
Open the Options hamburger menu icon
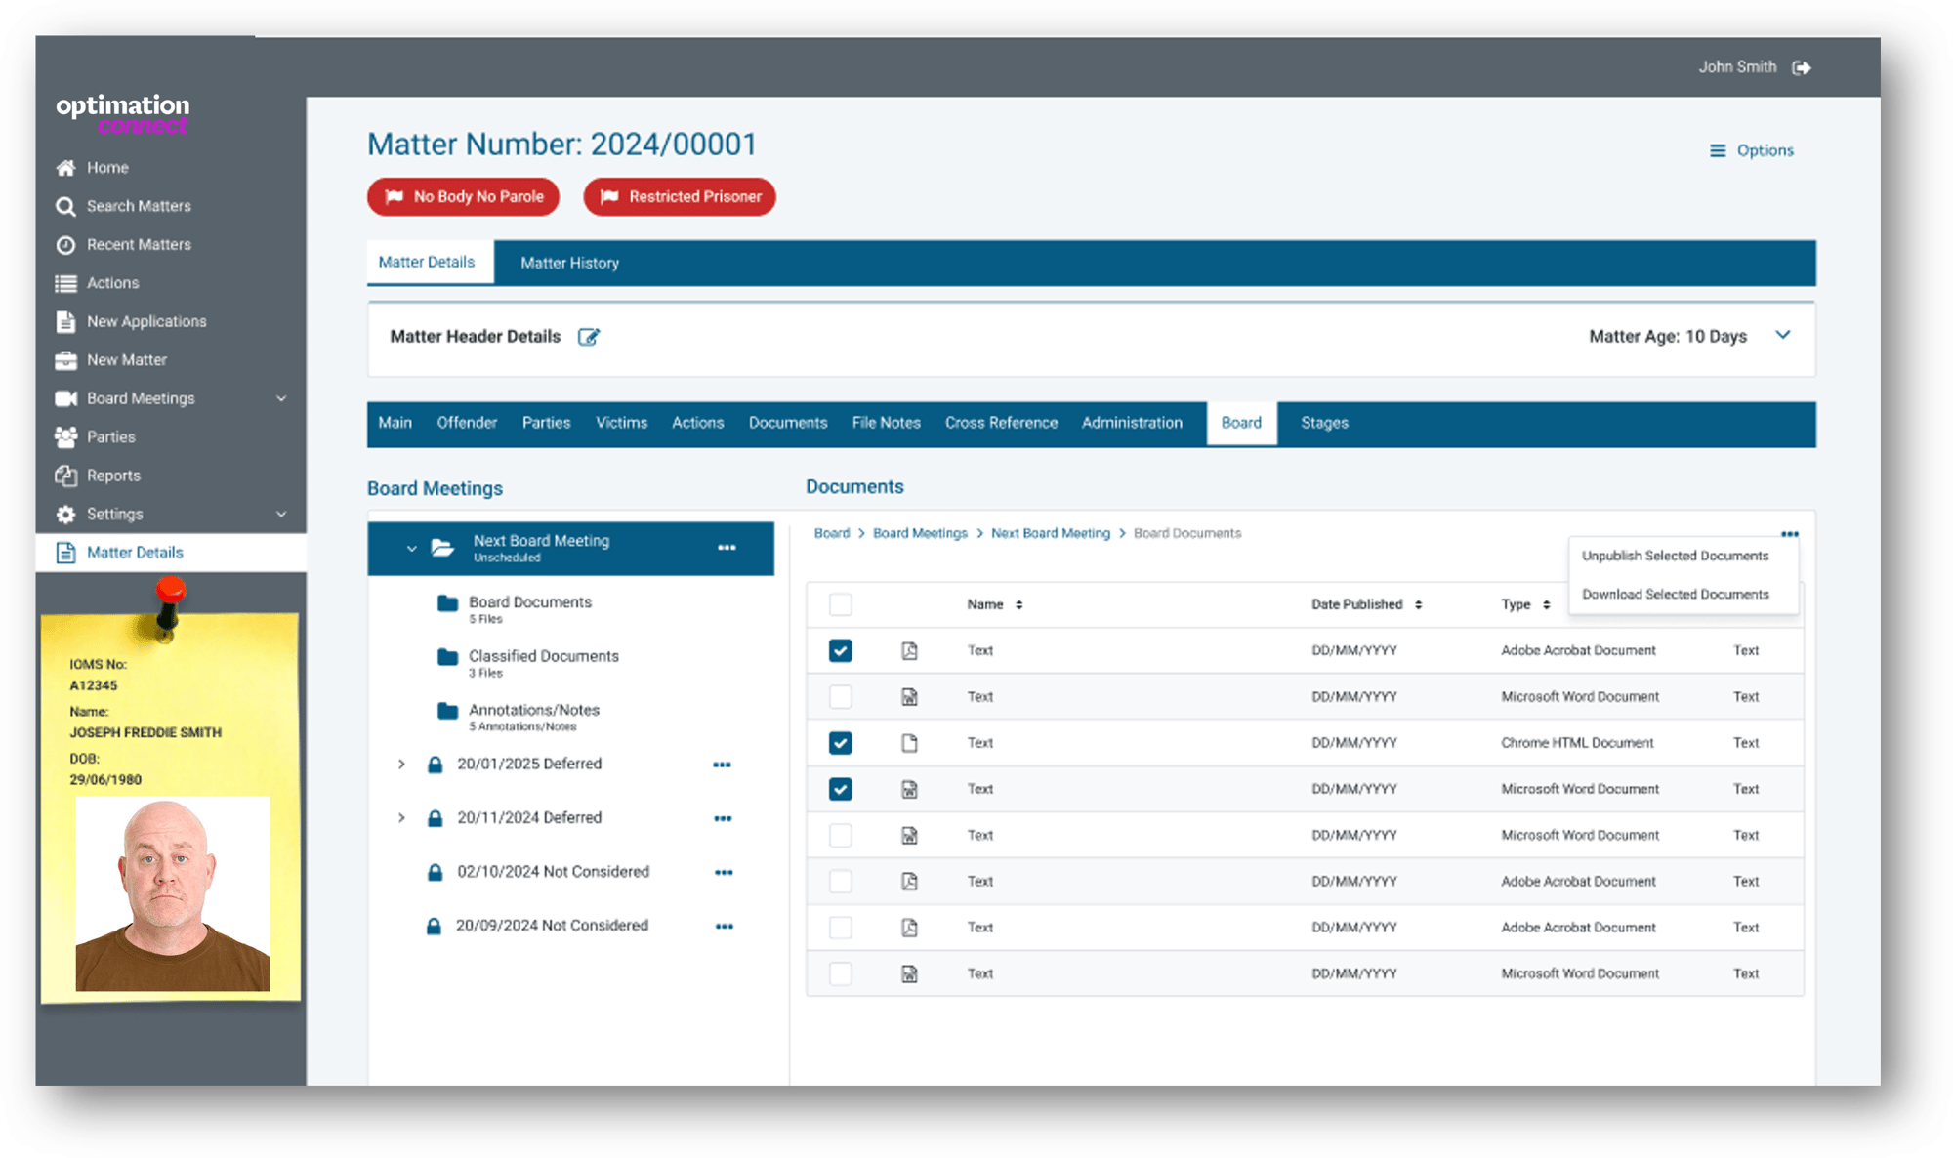point(1718,150)
